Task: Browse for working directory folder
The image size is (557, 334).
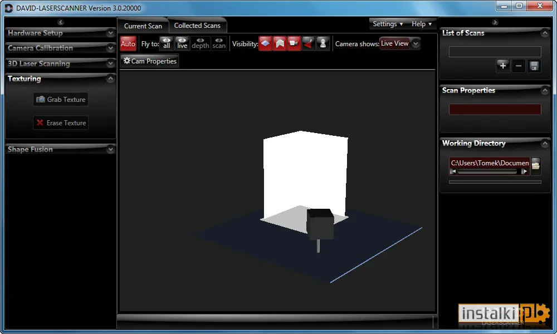Action: [536, 166]
